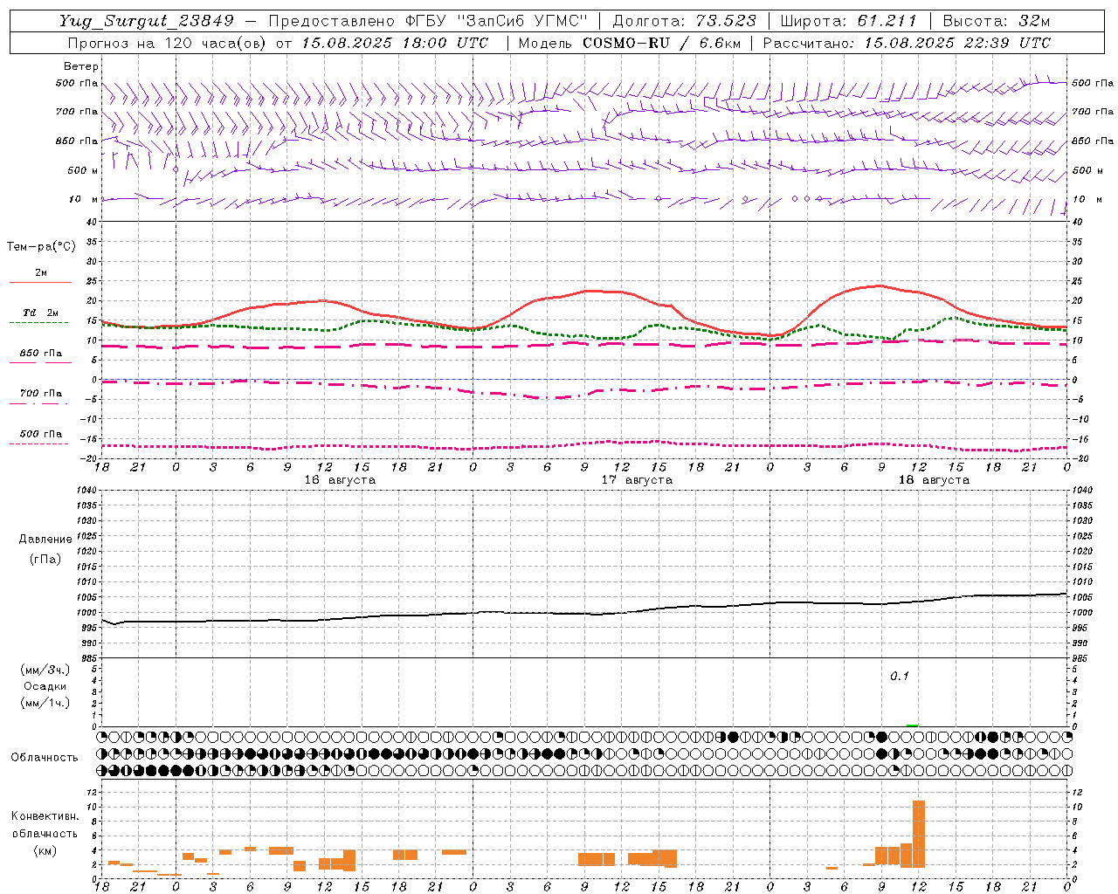Click the dash-dot line sample under 700 гПа legend
Image resolution: width=1118 pixels, height=894 pixels.
(39, 403)
